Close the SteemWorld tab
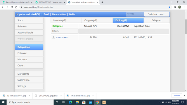Screen dimensions: 187x105 click(x=97, y=2)
